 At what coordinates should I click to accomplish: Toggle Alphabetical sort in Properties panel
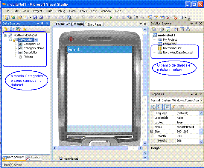[159, 107]
